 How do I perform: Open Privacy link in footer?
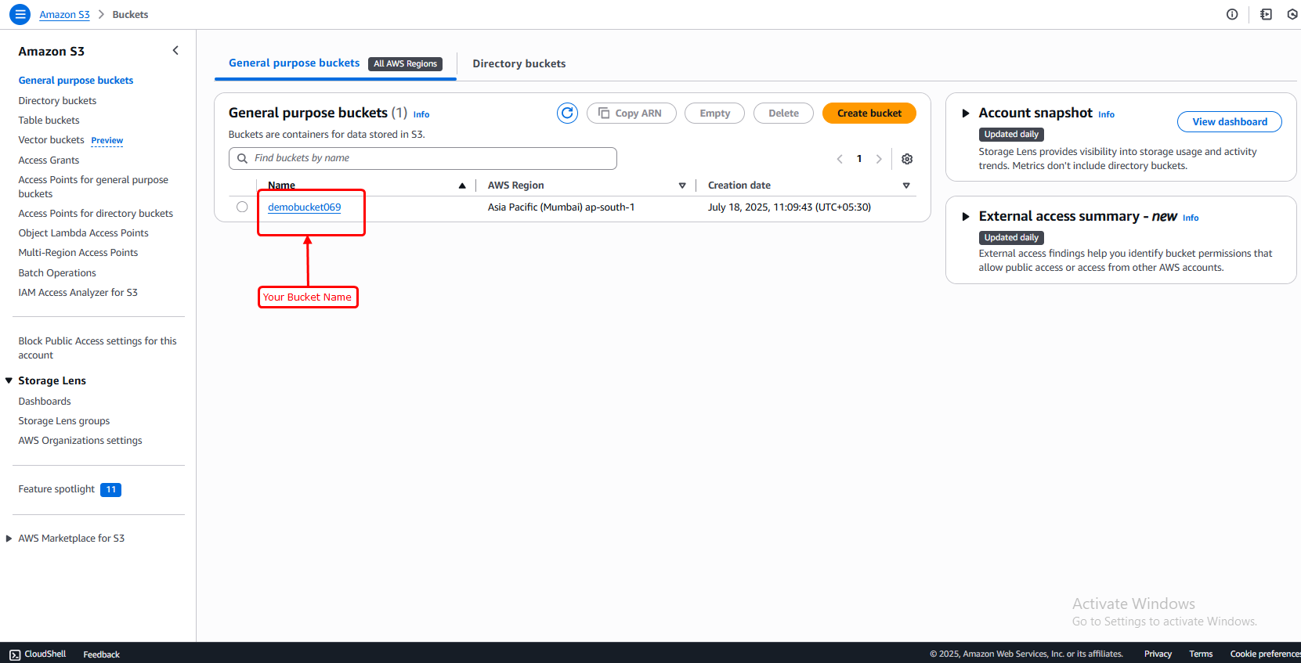pyautogui.click(x=1158, y=654)
